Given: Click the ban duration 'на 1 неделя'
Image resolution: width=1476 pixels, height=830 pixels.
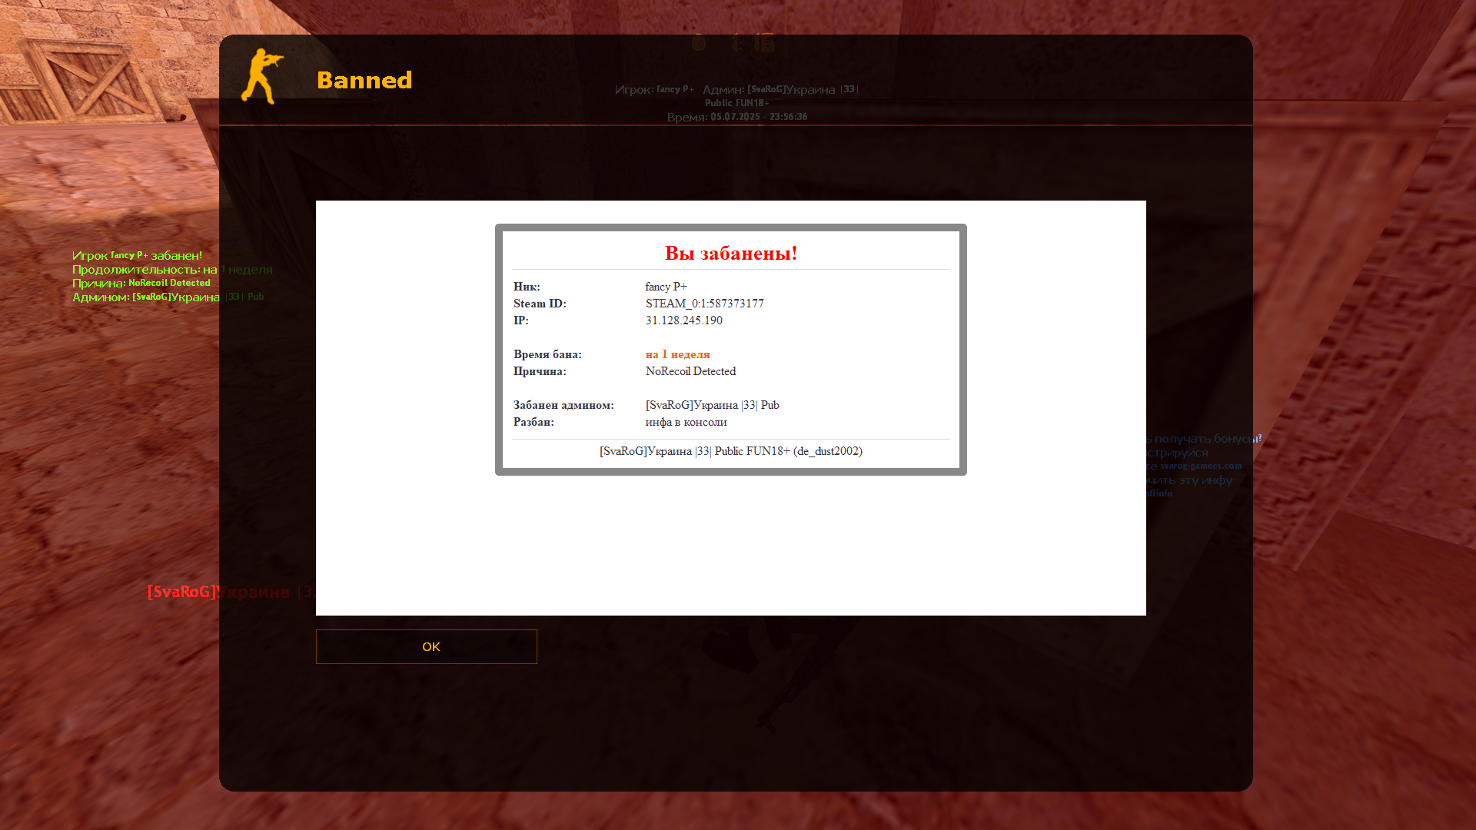Looking at the screenshot, I should (678, 354).
